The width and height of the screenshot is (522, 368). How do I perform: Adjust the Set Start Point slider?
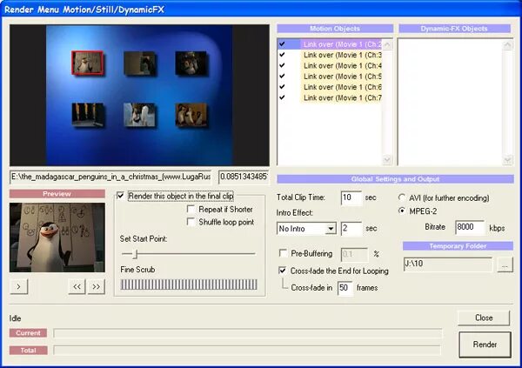(x=135, y=254)
